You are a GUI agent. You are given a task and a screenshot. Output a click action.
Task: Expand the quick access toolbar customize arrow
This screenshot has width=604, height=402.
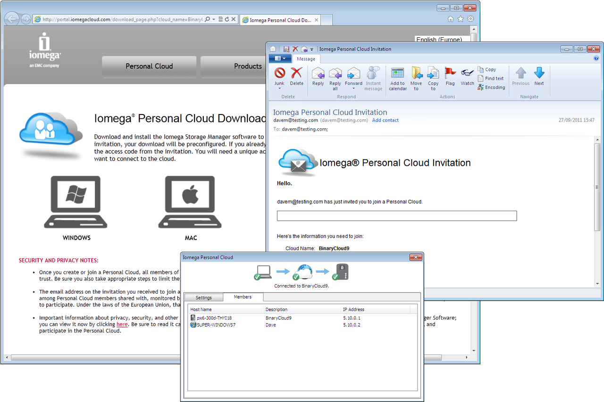coord(312,49)
